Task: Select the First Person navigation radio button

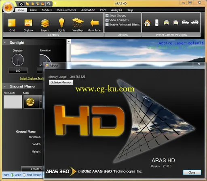Action: pyautogui.click(x=24, y=175)
